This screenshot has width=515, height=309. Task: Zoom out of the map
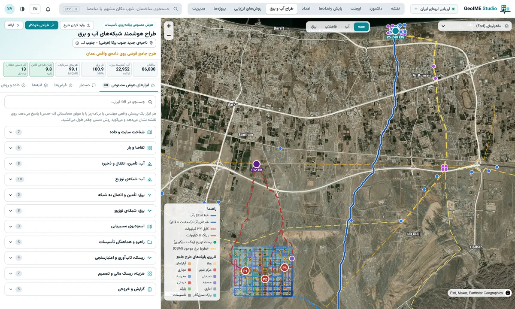pyautogui.click(x=169, y=35)
